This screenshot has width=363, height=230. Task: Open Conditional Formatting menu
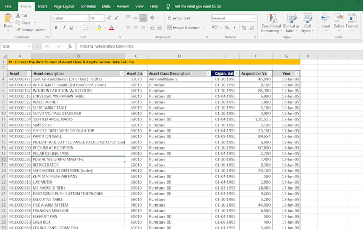271,23
